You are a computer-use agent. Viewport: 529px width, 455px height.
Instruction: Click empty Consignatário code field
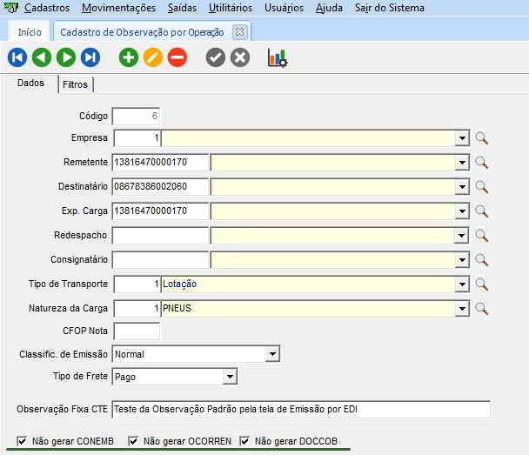pos(160,260)
